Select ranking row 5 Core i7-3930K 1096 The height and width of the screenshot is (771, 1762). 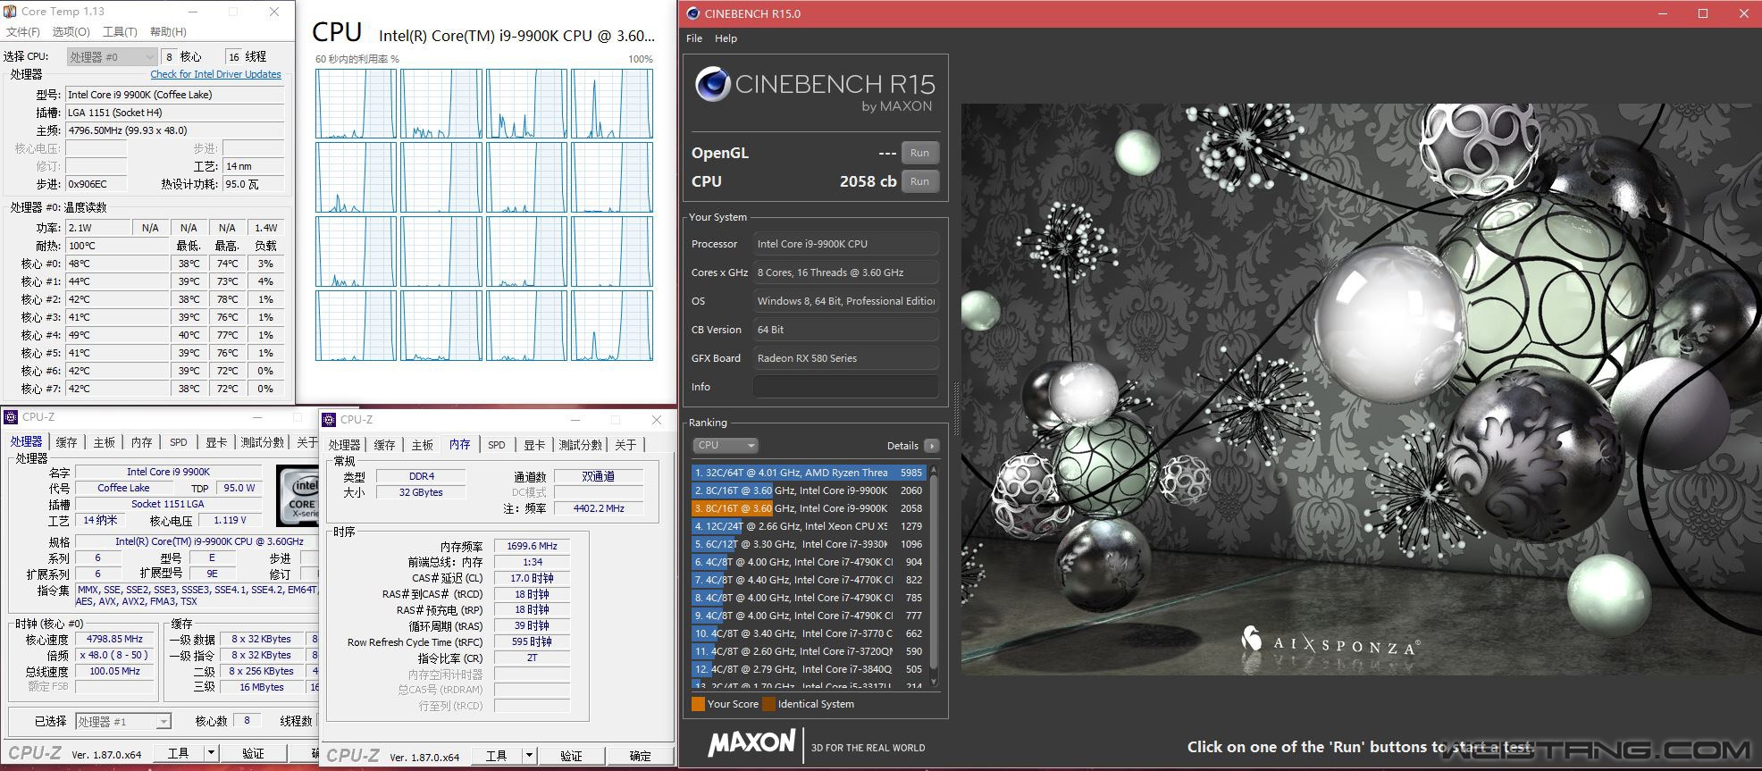coord(809,544)
